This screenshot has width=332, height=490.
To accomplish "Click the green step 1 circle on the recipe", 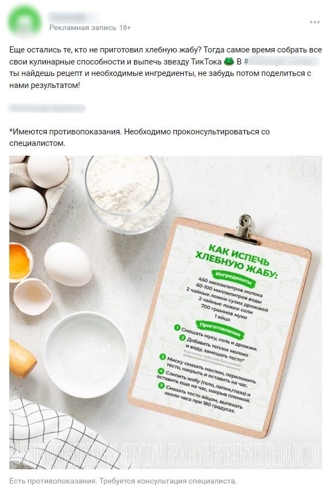I will pos(177,328).
